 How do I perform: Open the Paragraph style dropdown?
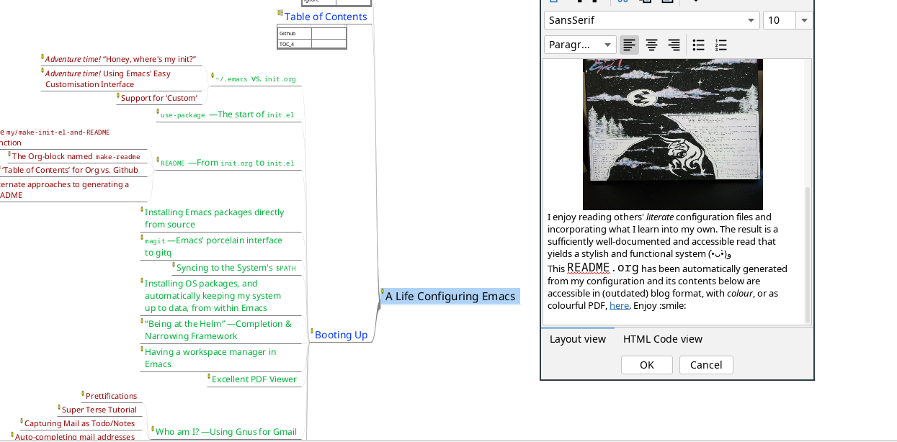(581, 45)
